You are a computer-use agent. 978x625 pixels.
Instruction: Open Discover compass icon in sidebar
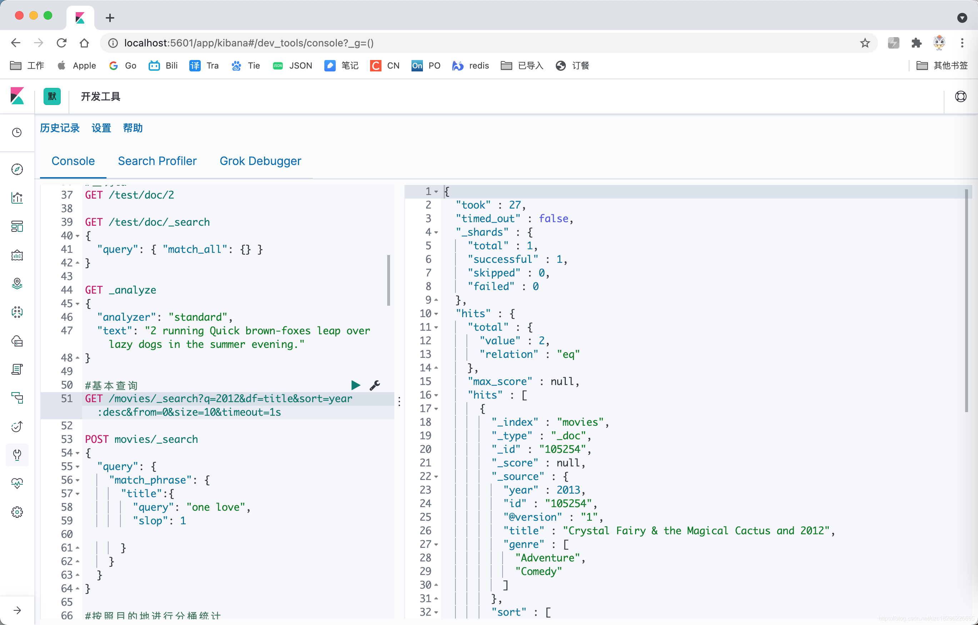click(x=17, y=169)
